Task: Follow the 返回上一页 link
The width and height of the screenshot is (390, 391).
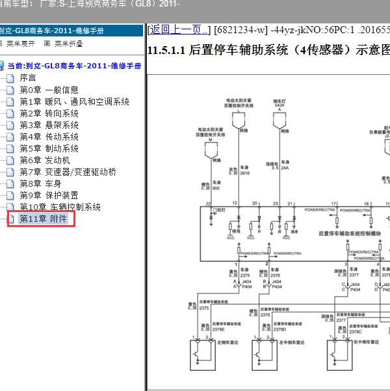Action: [x=179, y=30]
